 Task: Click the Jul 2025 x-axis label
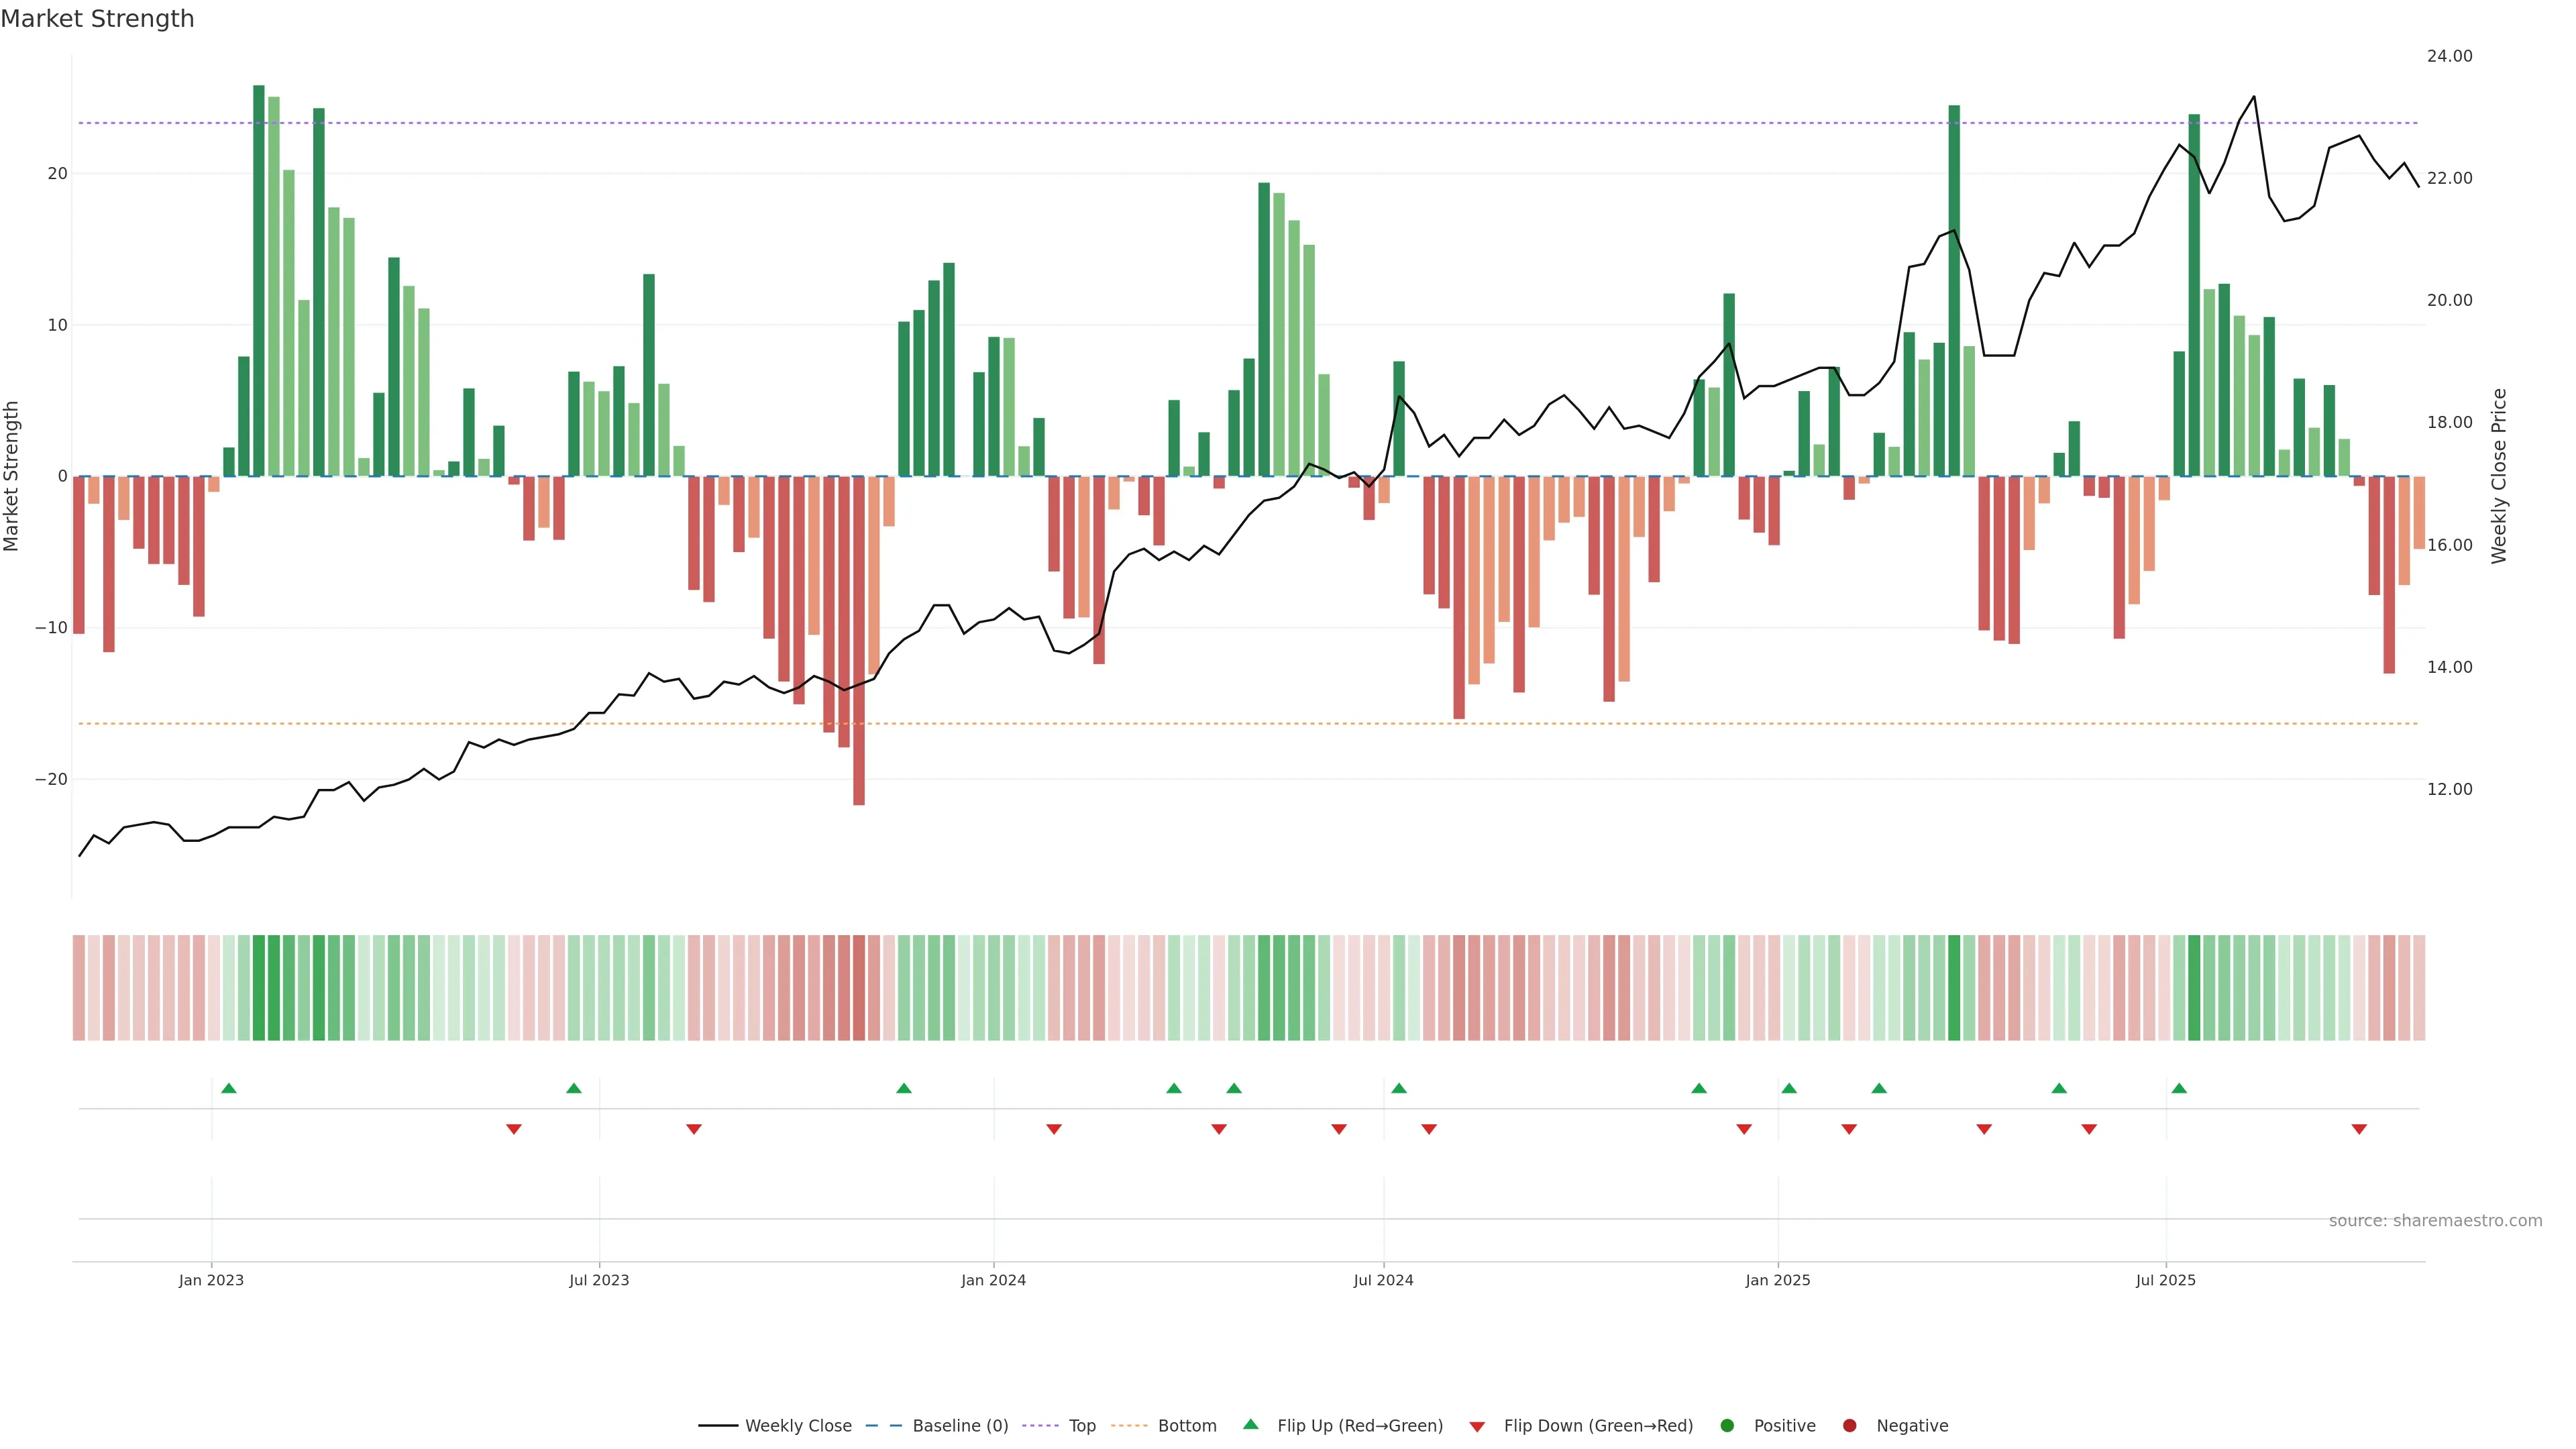[x=2165, y=1280]
